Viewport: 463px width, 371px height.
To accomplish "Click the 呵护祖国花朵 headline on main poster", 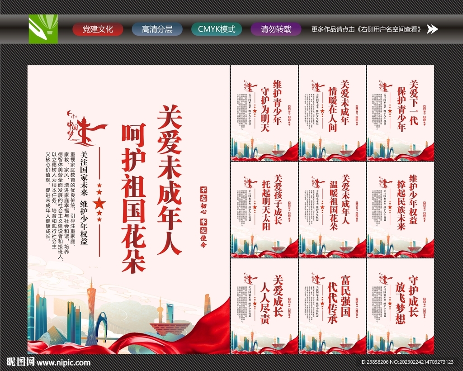I will [134, 198].
